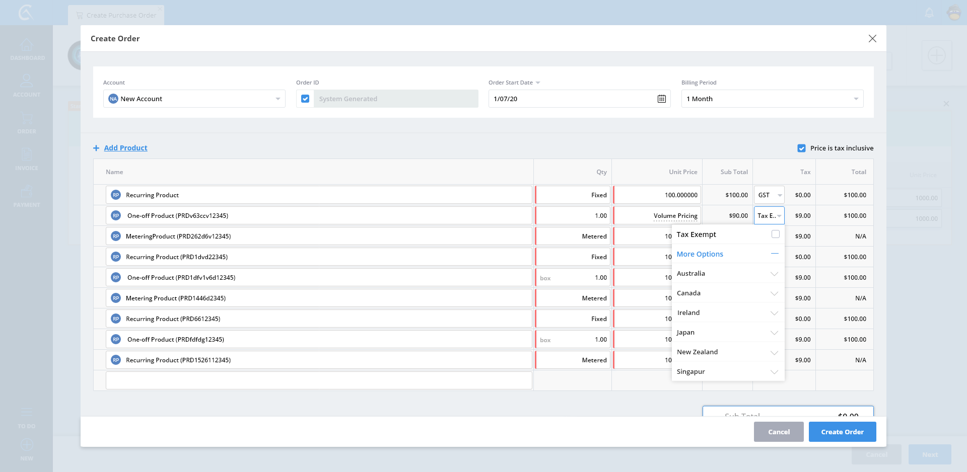Open the GST tax dropdown

(769, 195)
